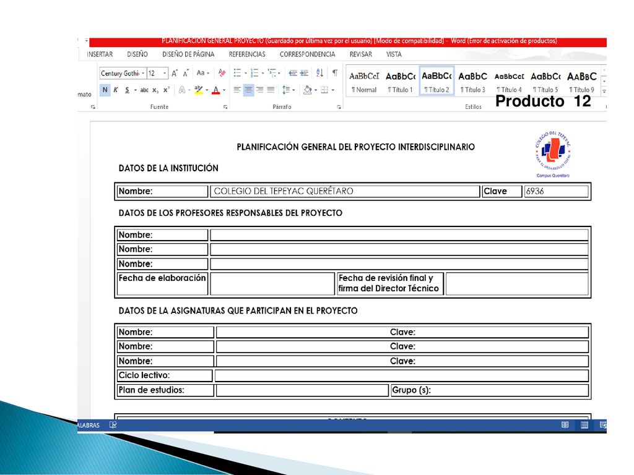Open Fuente dialog launcher

pos(225,107)
